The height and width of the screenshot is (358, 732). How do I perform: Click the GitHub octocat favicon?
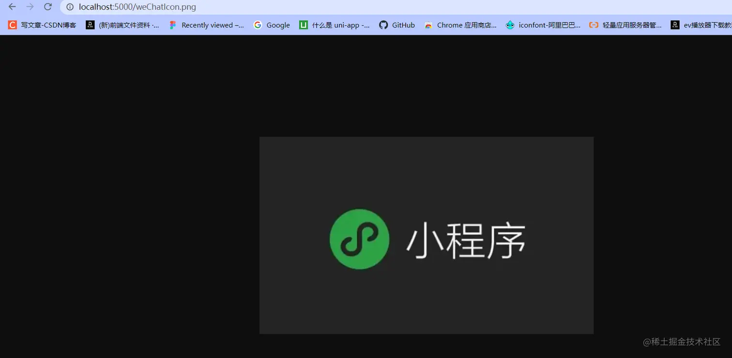point(383,25)
